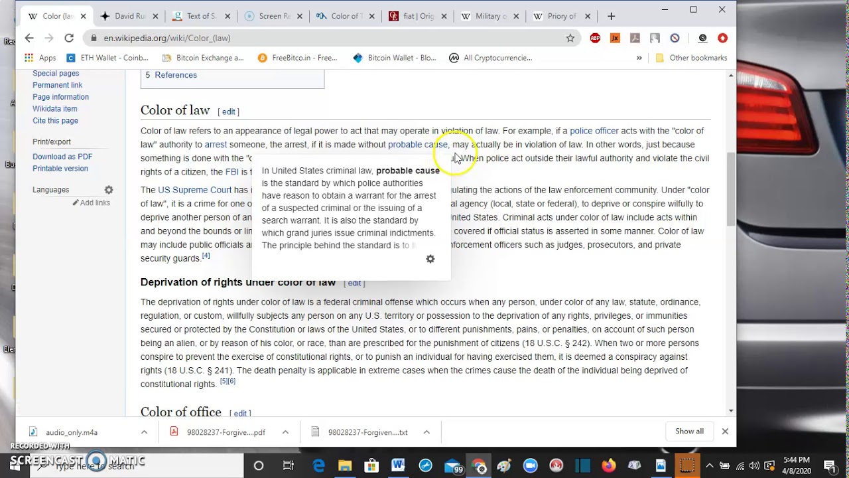Screen dimensions: 849x478
Task: Follow the police officer link
Action: (594, 131)
